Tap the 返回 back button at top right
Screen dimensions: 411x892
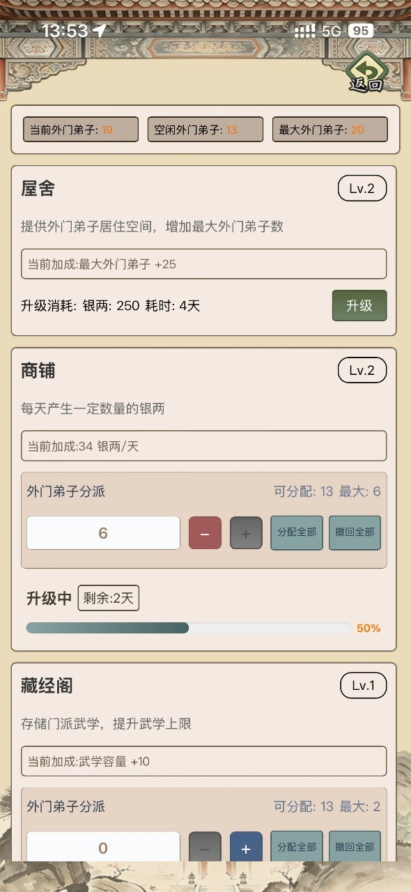365,72
